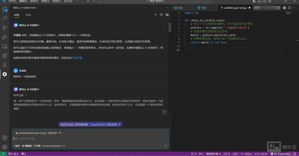299x156 pixels.
Task: Open the 文件(F) menu
Action: [12, 1]
